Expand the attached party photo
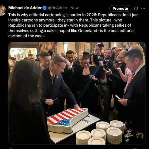Screen dimensions: 149x149 pos(77,93)
